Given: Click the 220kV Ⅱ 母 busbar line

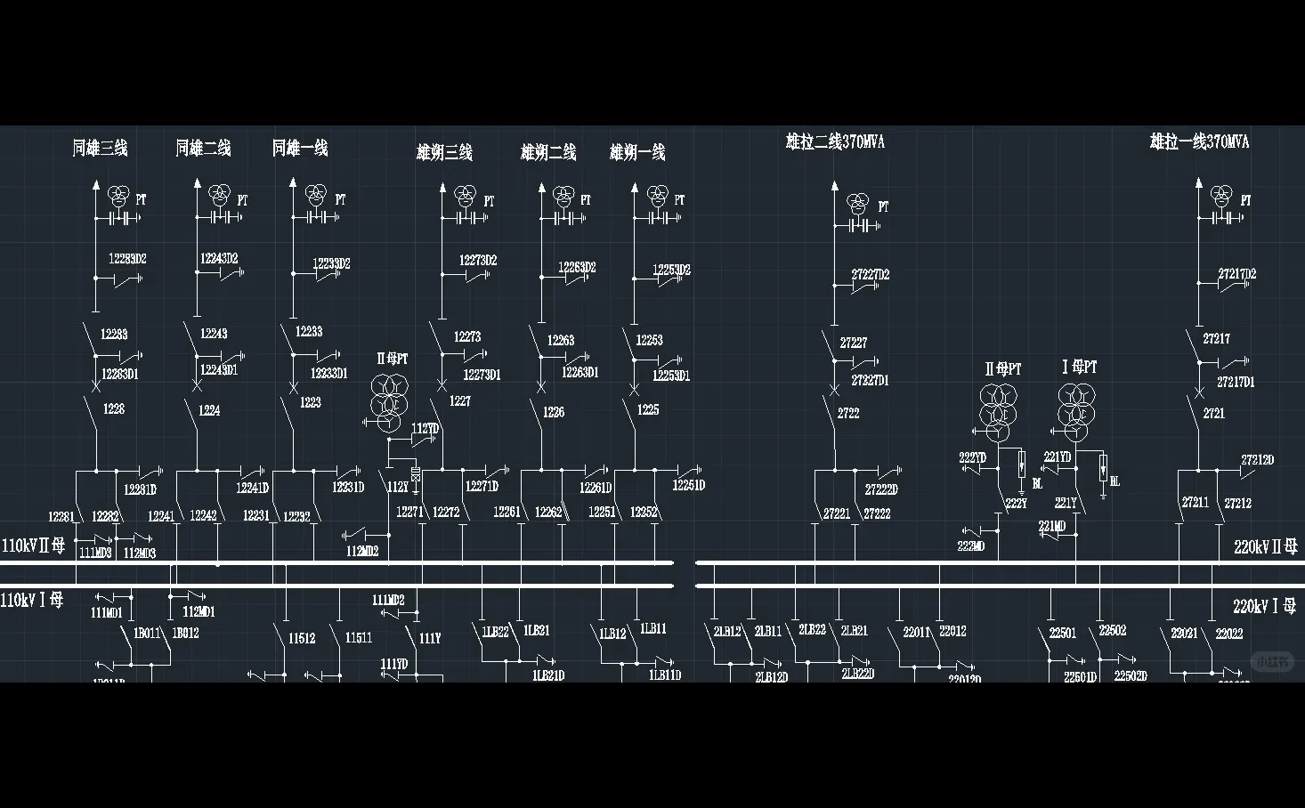Looking at the screenshot, I should coord(979,562).
